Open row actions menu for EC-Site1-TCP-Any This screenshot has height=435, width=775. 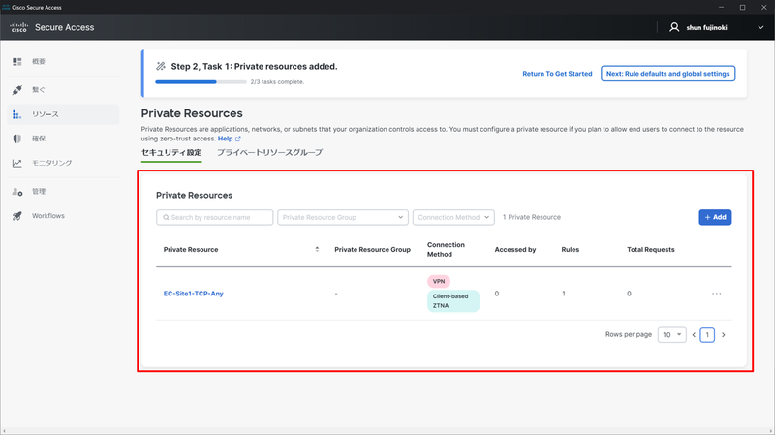pyautogui.click(x=716, y=294)
